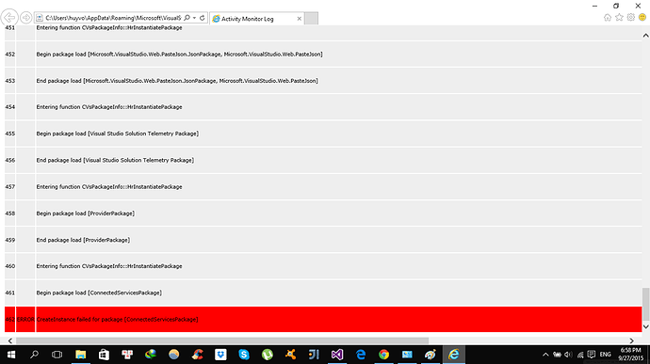
Task: Click the vertical scrollbar down arrow
Action: (645, 326)
